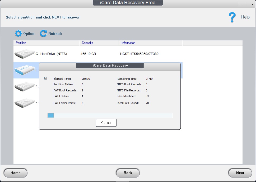The height and width of the screenshot is (182, 256).
Task: Open the Option settings gear
Action: [18, 33]
